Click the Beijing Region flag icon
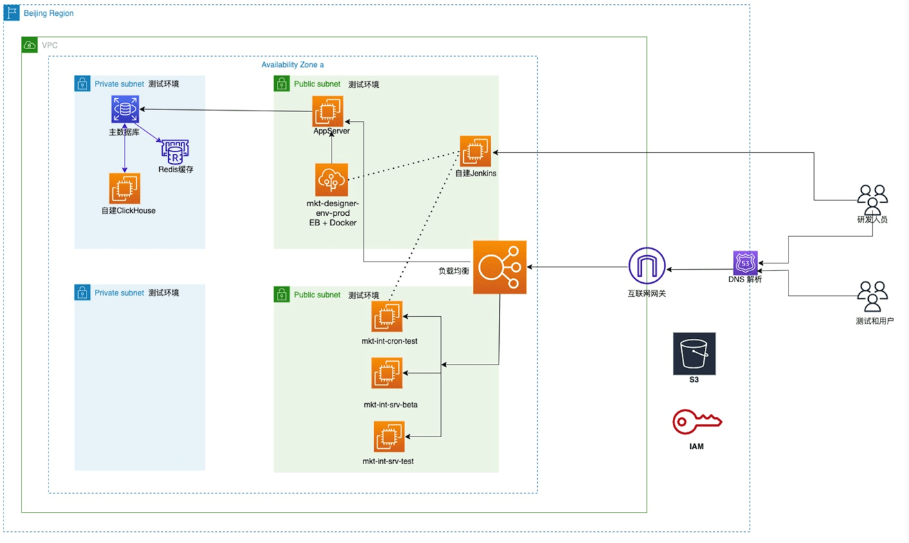This screenshot has height=543, width=909. pos(11,12)
